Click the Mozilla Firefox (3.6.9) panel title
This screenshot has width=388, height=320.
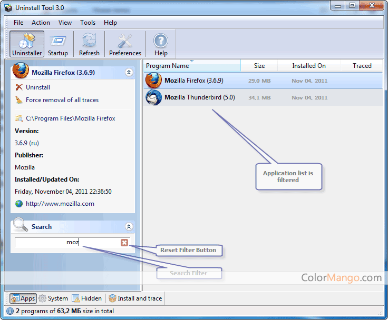tap(63, 73)
